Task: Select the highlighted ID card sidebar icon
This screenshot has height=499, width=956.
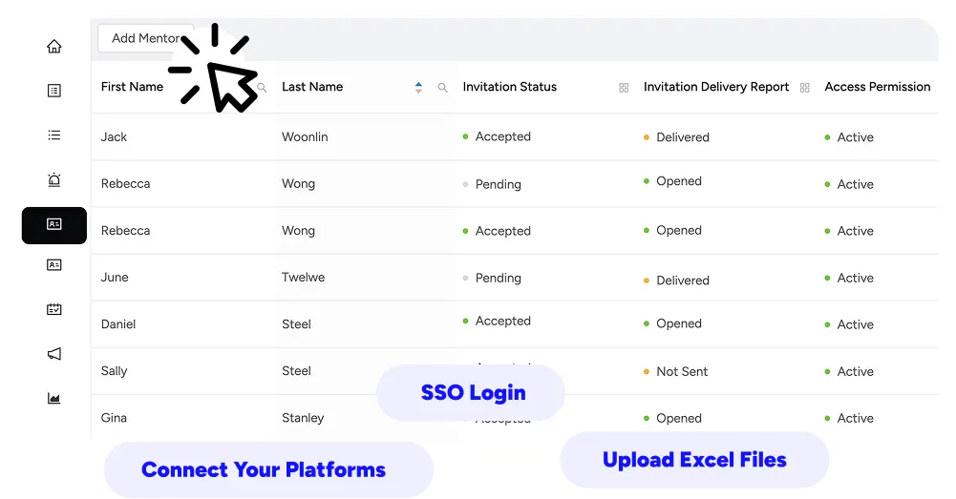Action: (x=54, y=225)
